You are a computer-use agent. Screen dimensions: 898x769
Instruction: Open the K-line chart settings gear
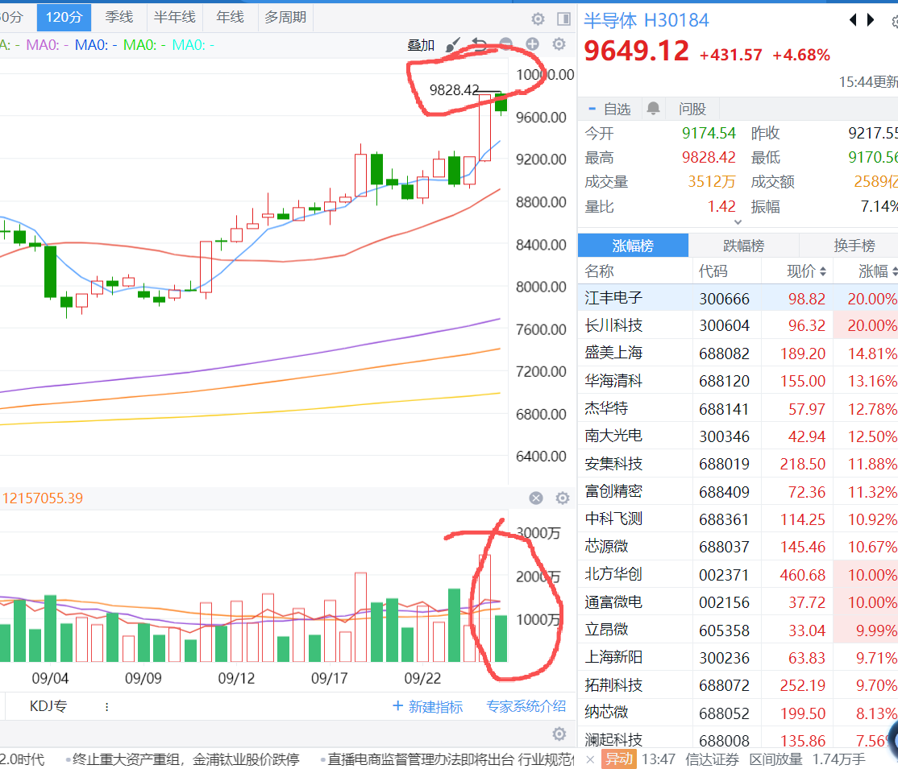click(x=558, y=44)
